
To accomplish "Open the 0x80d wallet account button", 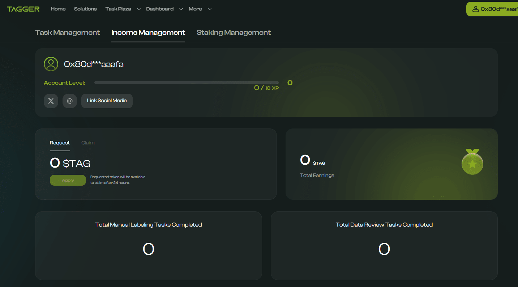I will (x=492, y=9).
